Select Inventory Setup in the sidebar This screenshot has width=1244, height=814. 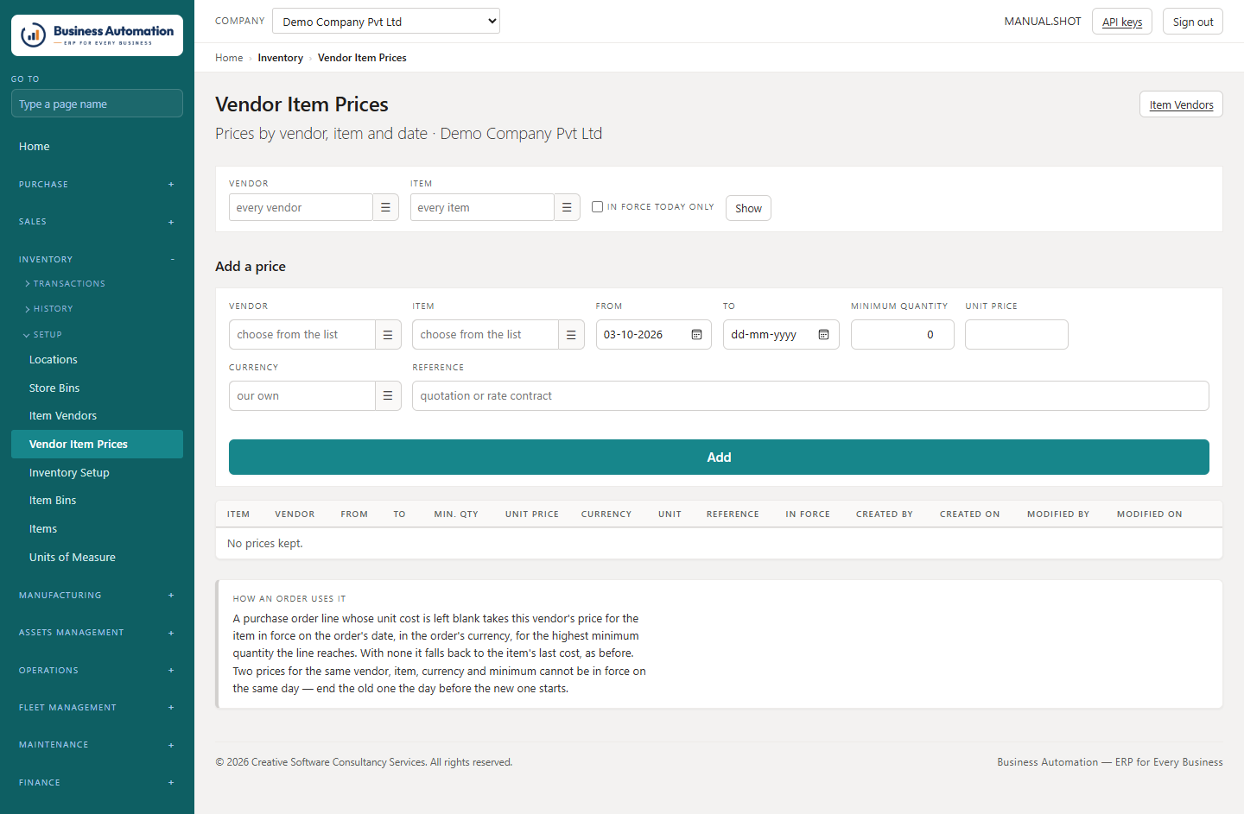pos(97,473)
